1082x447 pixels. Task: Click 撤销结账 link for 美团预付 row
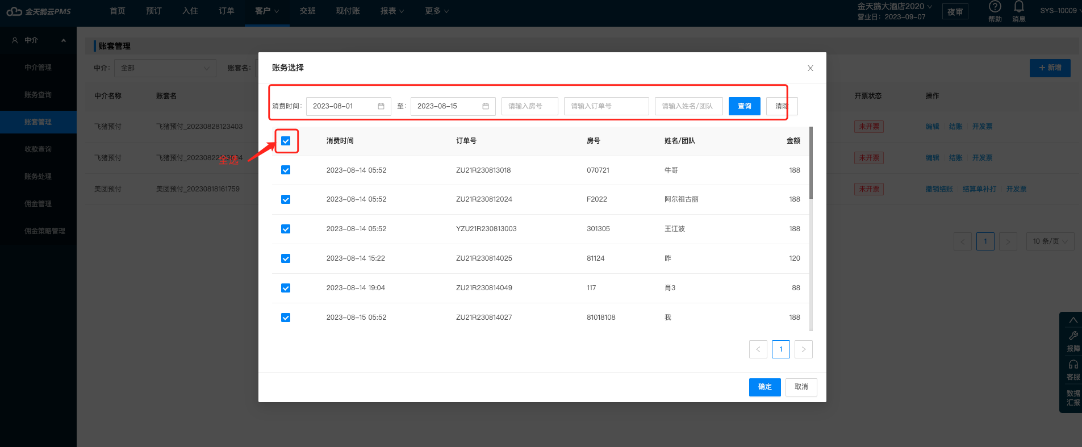tap(939, 189)
